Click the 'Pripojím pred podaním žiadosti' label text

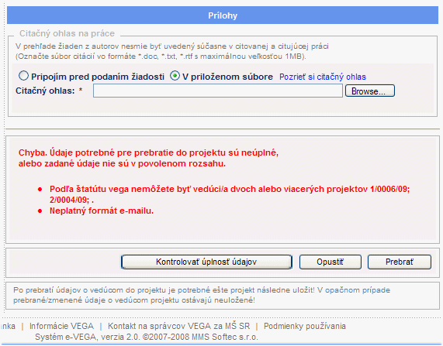point(98,77)
